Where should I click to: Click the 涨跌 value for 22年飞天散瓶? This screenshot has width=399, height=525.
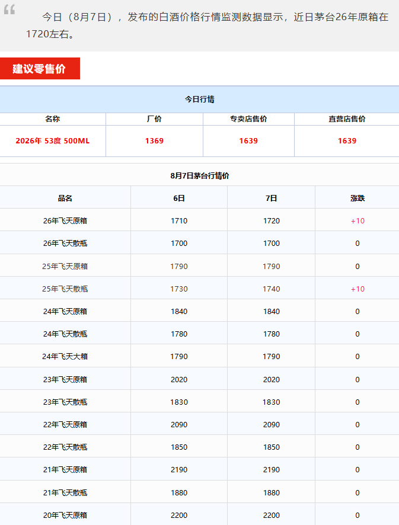(357, 447)
